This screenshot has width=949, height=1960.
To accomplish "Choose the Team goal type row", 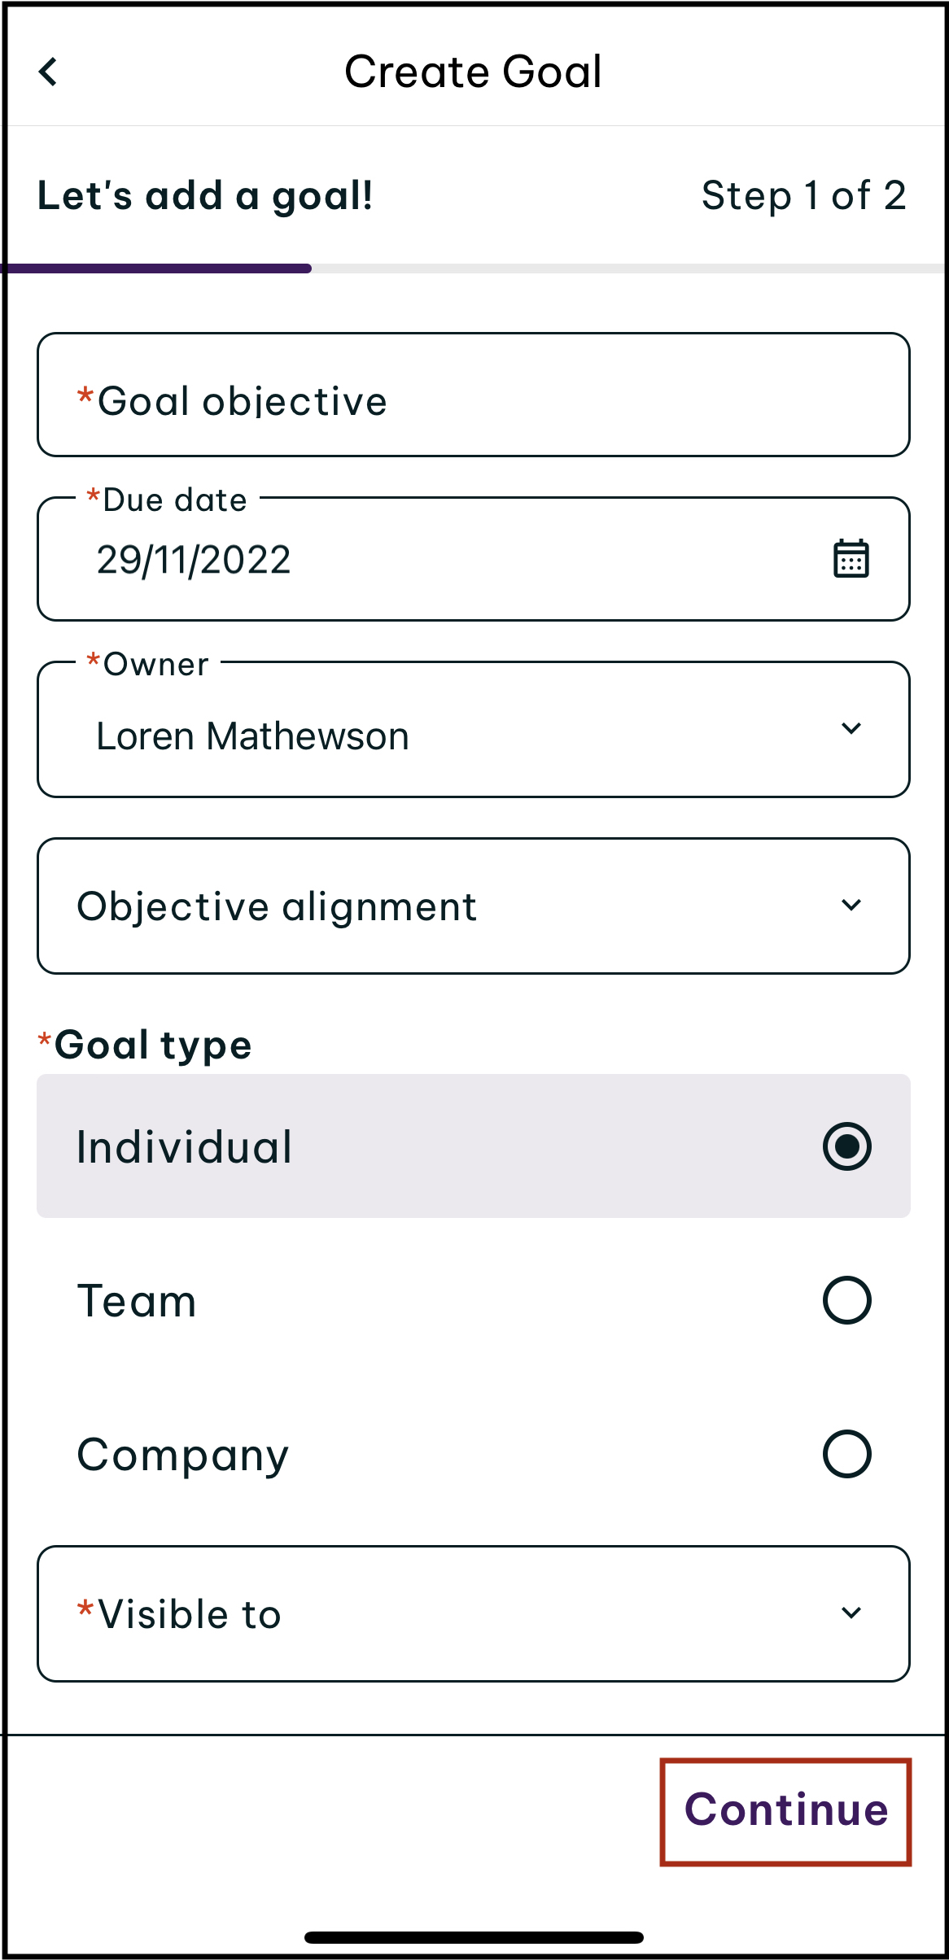I will click(x=474, y=1300).
